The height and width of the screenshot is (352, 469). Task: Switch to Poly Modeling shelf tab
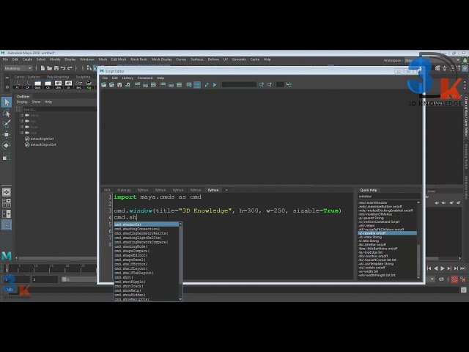(x=58, y=77)
